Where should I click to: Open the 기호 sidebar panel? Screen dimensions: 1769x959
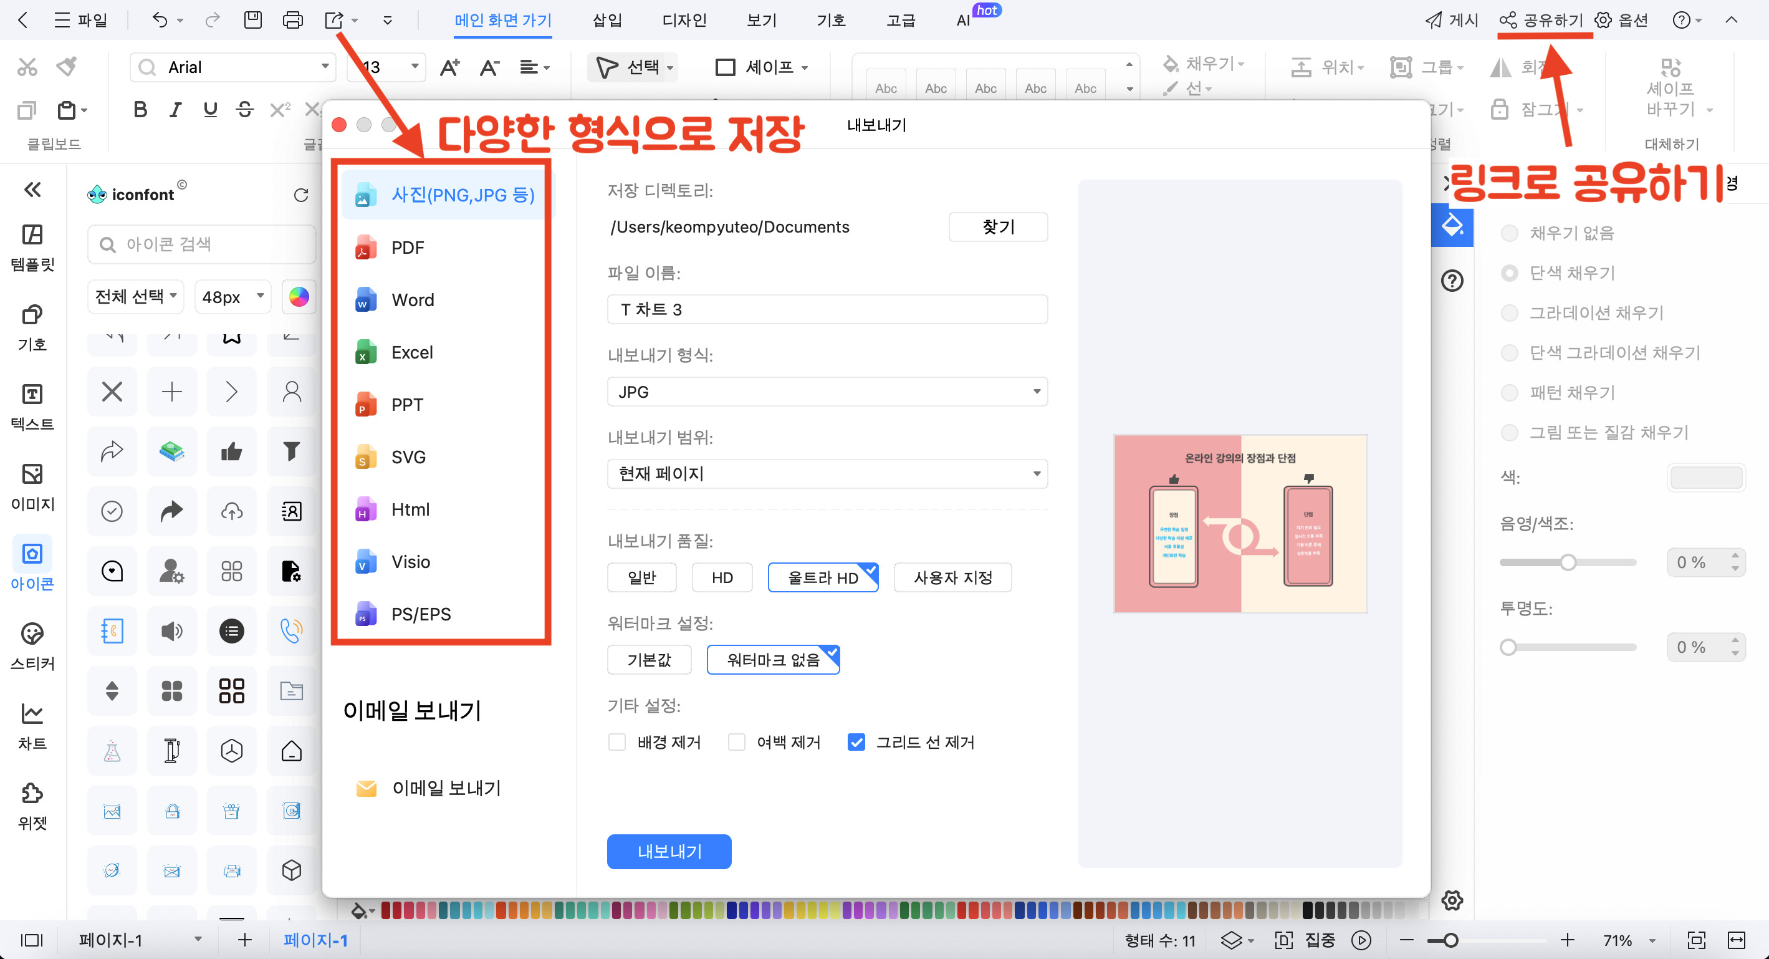click(32, 328)
